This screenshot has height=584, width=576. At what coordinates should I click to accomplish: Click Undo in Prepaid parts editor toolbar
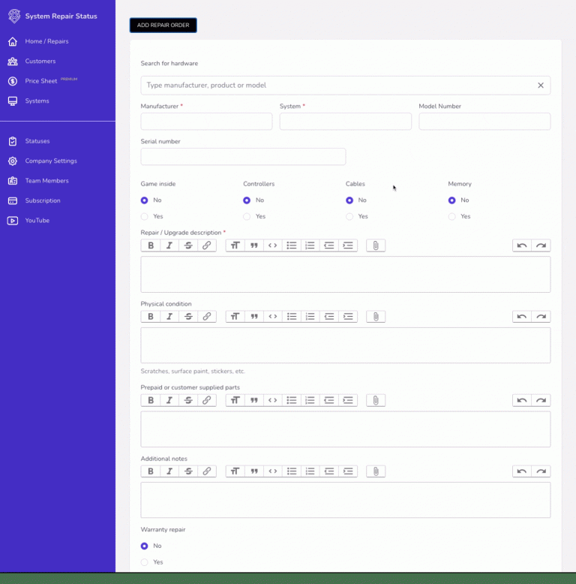click(x=522, y=400)
